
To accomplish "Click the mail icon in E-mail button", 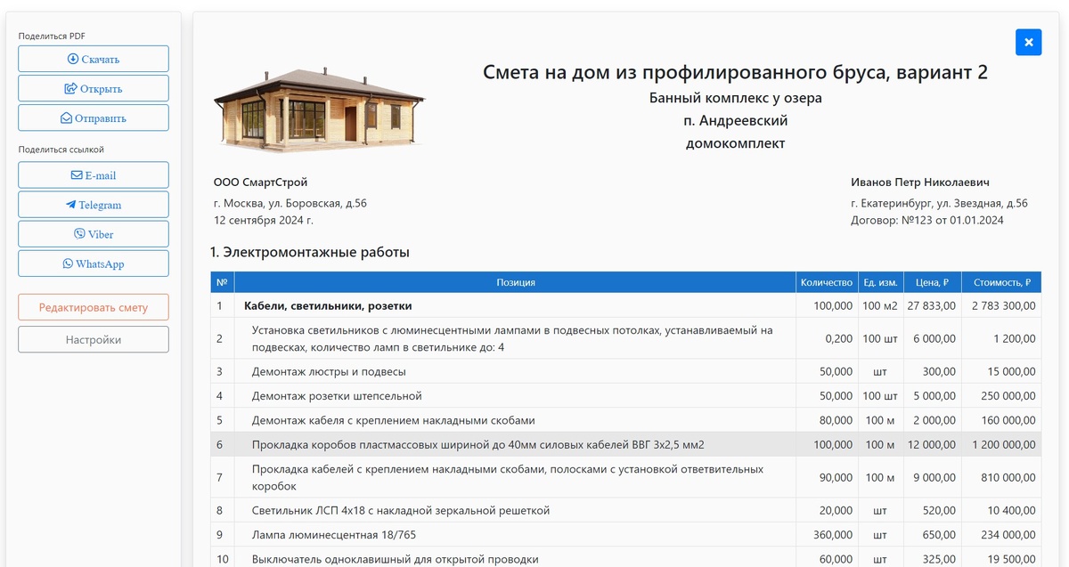I will coord(77,175).
